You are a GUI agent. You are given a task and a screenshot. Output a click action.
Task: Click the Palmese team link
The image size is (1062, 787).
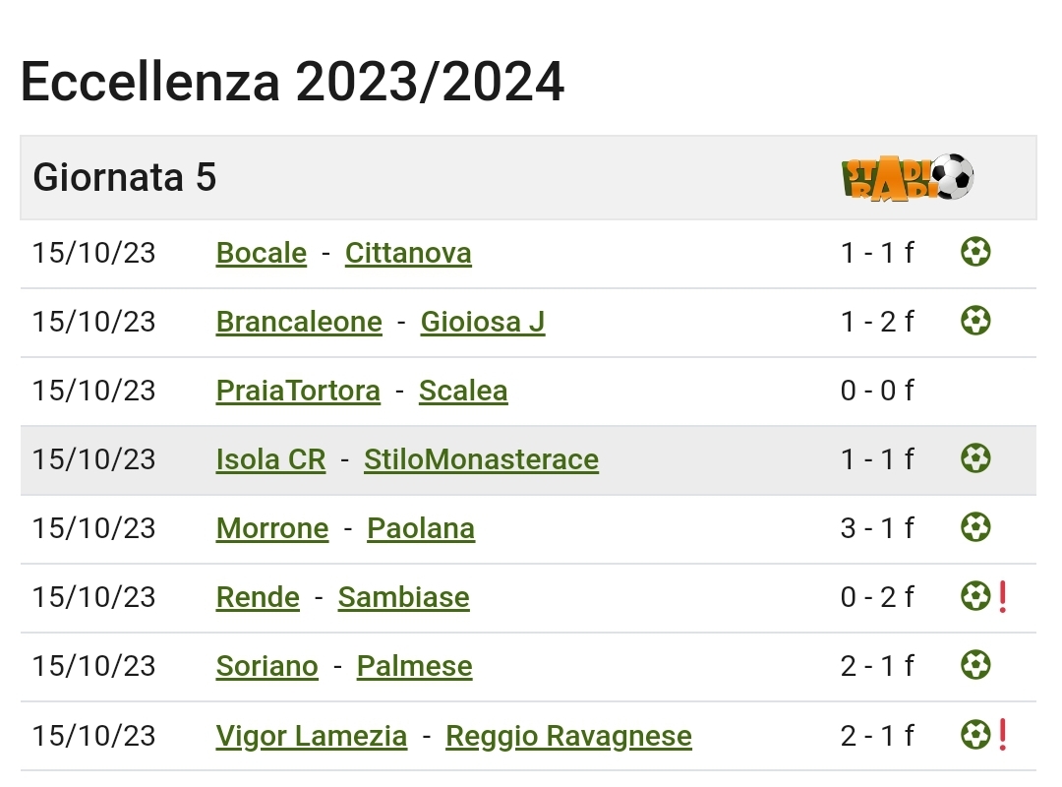point(415,666)
